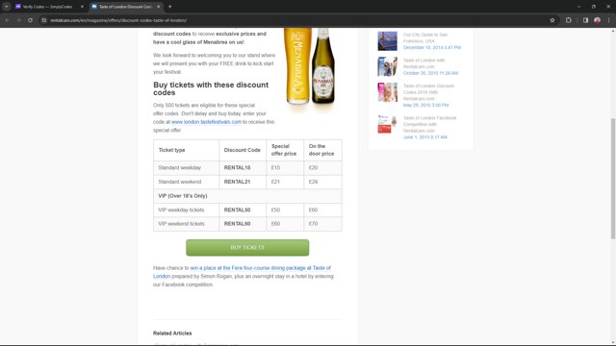Click the May 29, 2015 date link
The width and height of the screenshot is (616, 346).
tap(425, 105)
